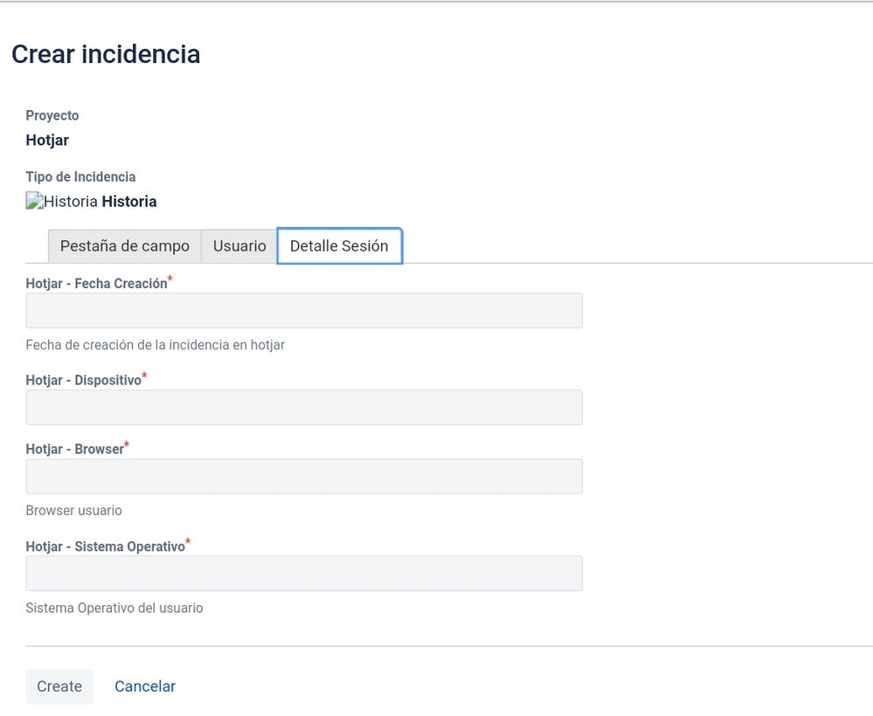Click the "Historia" issue type label
Viewport: 873px width, 716px height.
[x=131, y=201]
